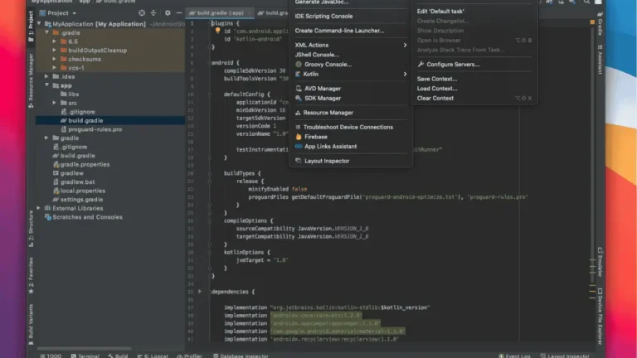637x358 pixels.
Task: Open the TODO tool window
Action: coord(51,356)
